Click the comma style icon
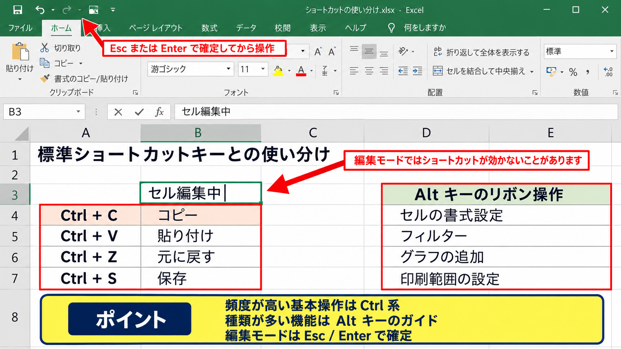 (x=588, y=72)
